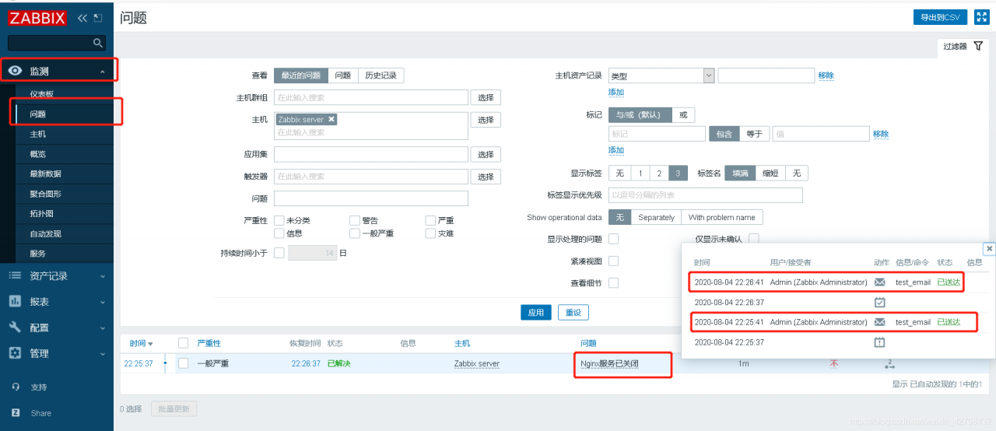Viewport: 996px width, 431px height.
Task: Open 最新数据 in the sidebar
Action: [45, 173]
